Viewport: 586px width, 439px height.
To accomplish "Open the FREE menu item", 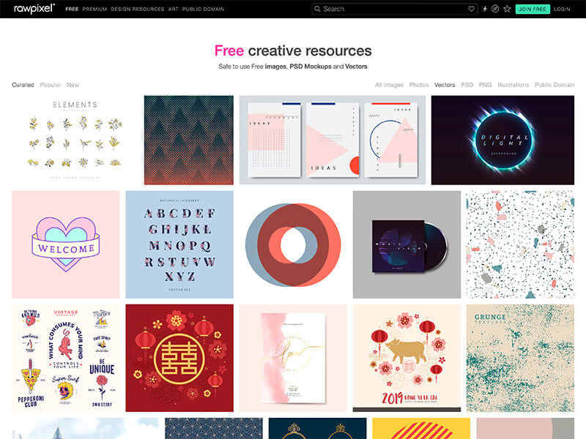I will tap(72, 9).
